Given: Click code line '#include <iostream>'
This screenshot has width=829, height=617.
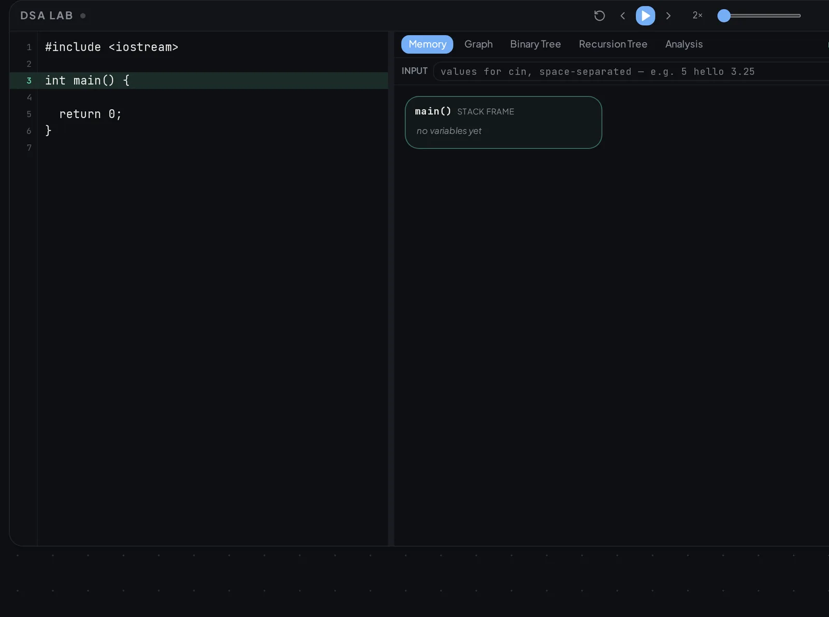Looking at the screenshot, I should click(x=111, y=47).
